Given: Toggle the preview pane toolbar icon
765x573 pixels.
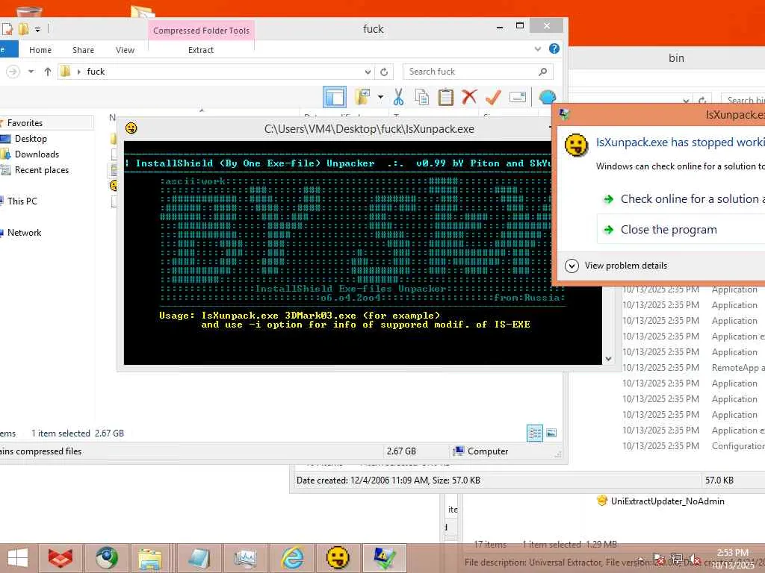Looking at the screenshot, I should point(335,97).
